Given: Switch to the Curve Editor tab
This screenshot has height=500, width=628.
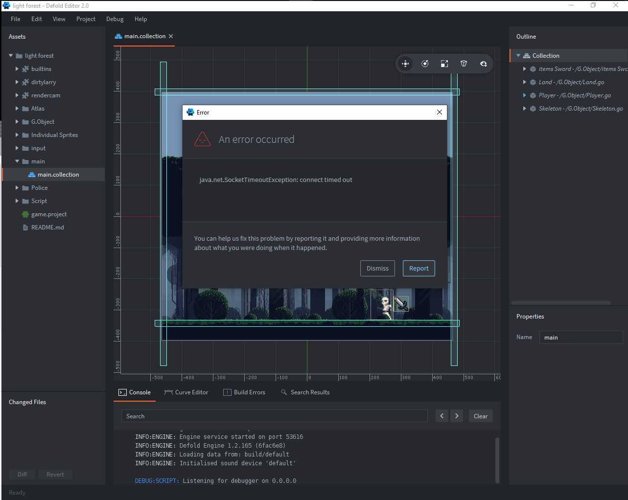Looking at the screenshot, I should click(x=186, y=392).
